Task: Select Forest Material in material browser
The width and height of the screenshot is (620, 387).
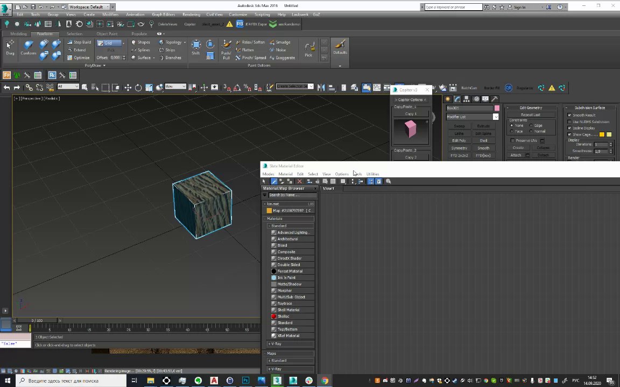Action: click(x=290, y=271)
